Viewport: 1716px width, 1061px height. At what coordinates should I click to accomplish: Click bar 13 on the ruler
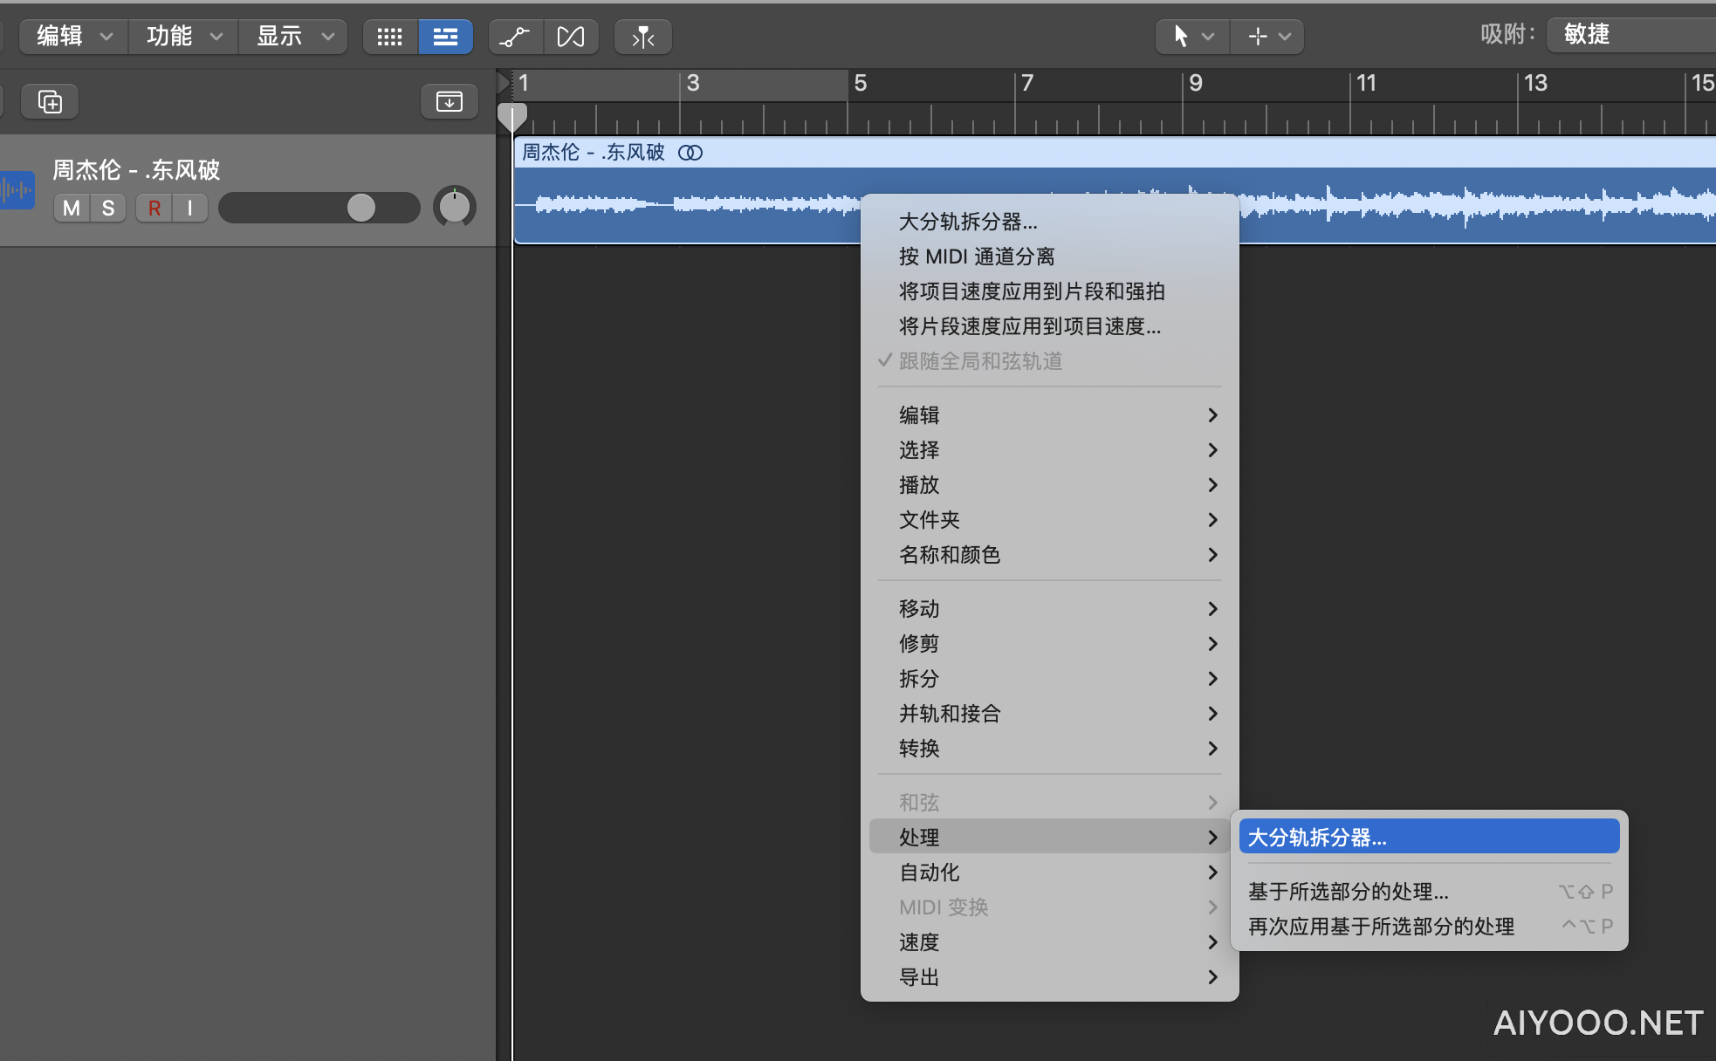(x=1535, y=84)
